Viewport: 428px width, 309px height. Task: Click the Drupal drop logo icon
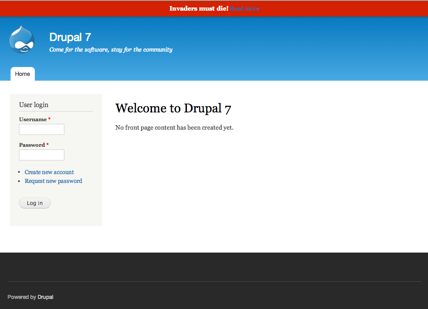click(x=22, y=40)
